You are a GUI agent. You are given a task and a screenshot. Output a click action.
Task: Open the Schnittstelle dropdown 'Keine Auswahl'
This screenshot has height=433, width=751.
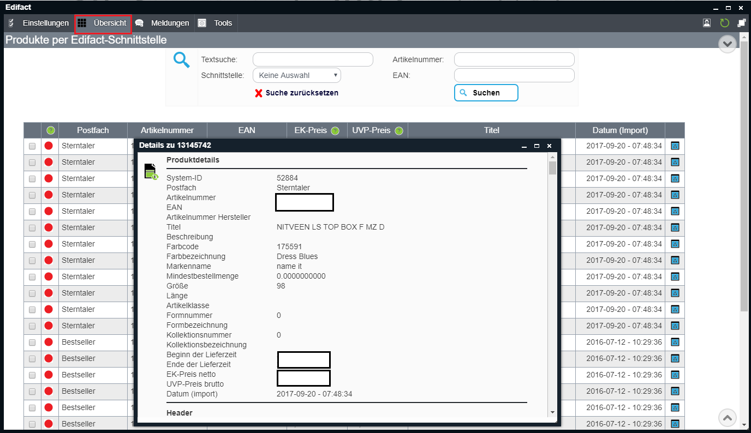297,75
